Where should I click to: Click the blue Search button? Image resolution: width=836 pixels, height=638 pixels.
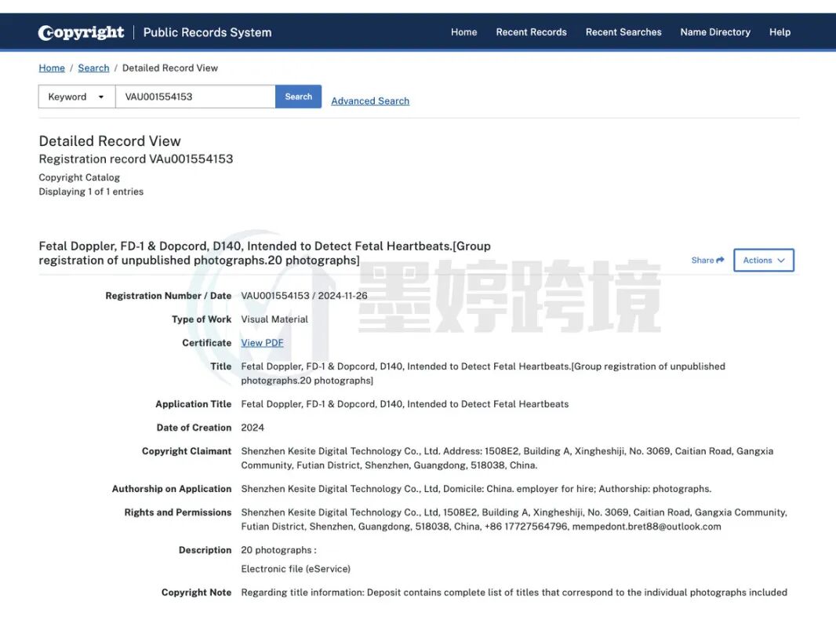298,97
